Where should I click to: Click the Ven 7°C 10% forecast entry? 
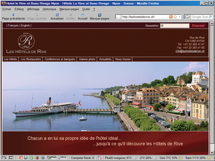tap(168, 158)
